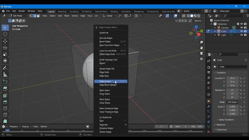Uncheck Collection exclude checkbox

(238, 24)
